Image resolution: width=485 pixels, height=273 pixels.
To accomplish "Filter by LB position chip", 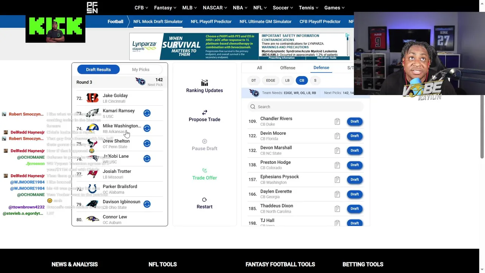I will pos(287,80).
